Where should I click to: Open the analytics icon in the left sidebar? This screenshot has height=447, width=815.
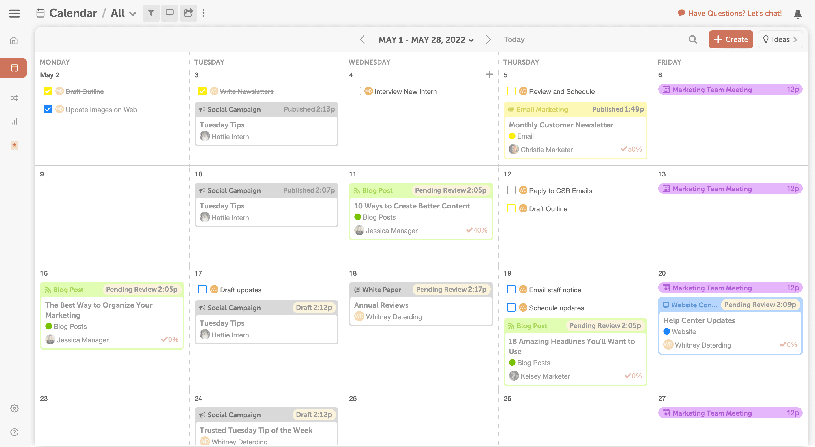click(14, 121)
